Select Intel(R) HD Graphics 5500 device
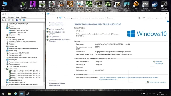Screen dimensions: 171x96 click(20, 30)
